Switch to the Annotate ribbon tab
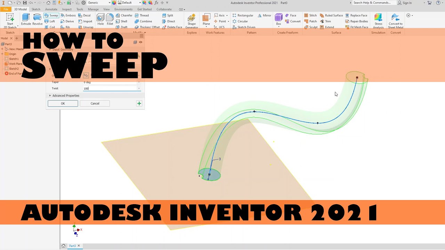Screen dimensions: 445x250 coord(51,9)
